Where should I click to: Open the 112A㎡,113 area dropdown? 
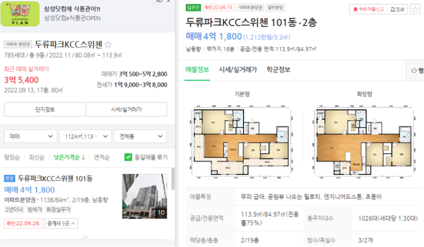tap(86, 136)
